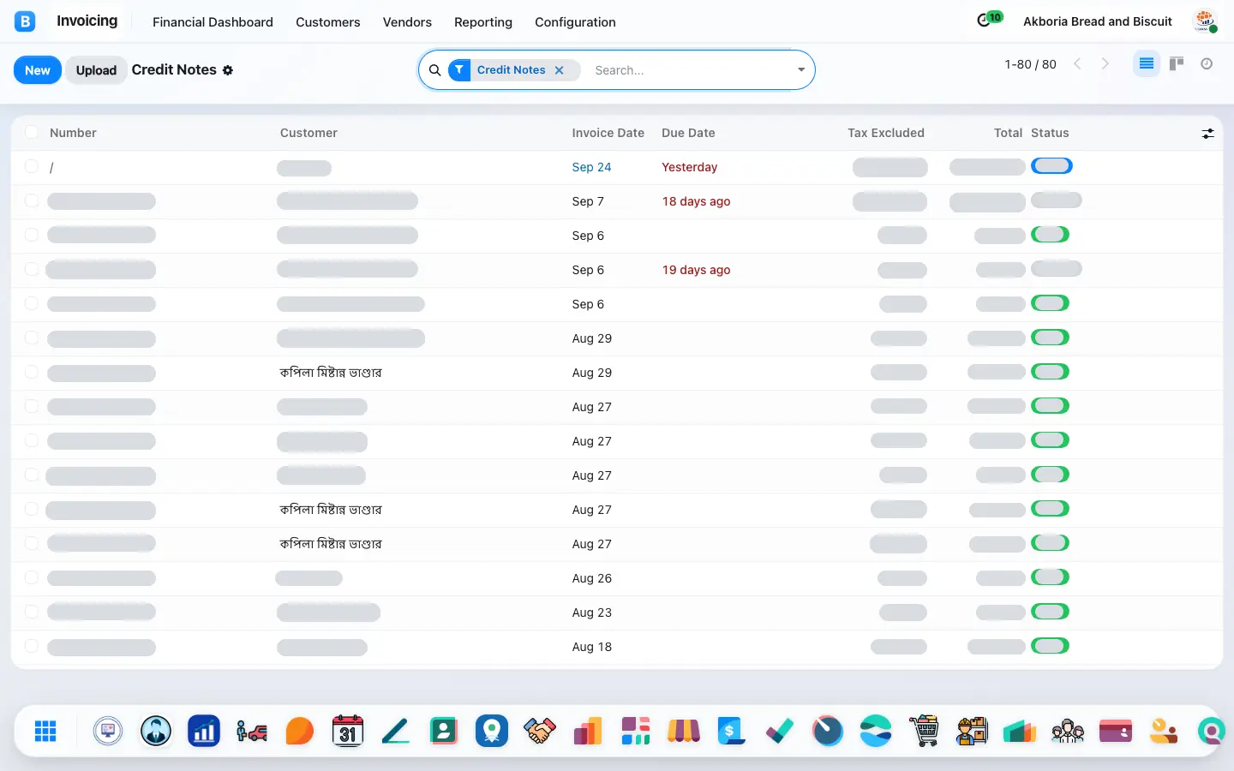Open the apps grid launcher in dock
Screen dimensions: 1234x771
pos(45,731)
